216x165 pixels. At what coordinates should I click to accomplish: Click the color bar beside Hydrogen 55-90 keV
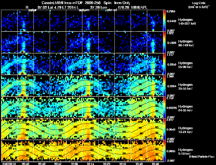click(164, 64)
